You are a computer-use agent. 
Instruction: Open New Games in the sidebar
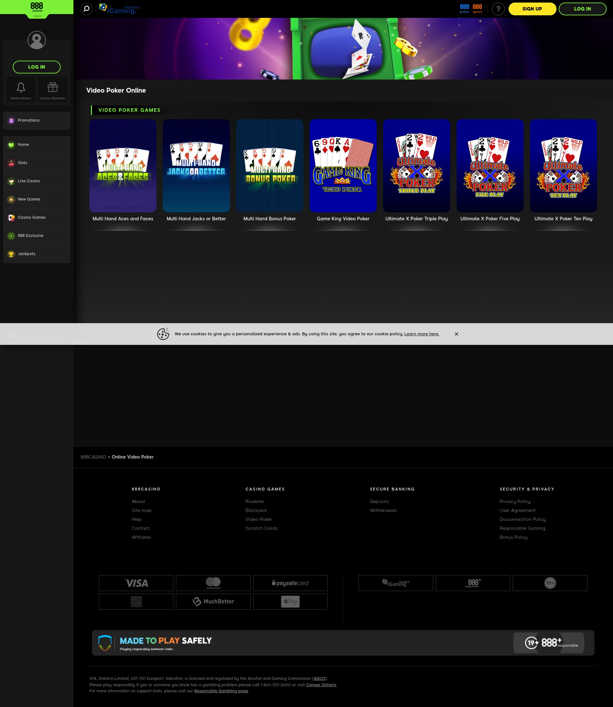pos(37,199)
